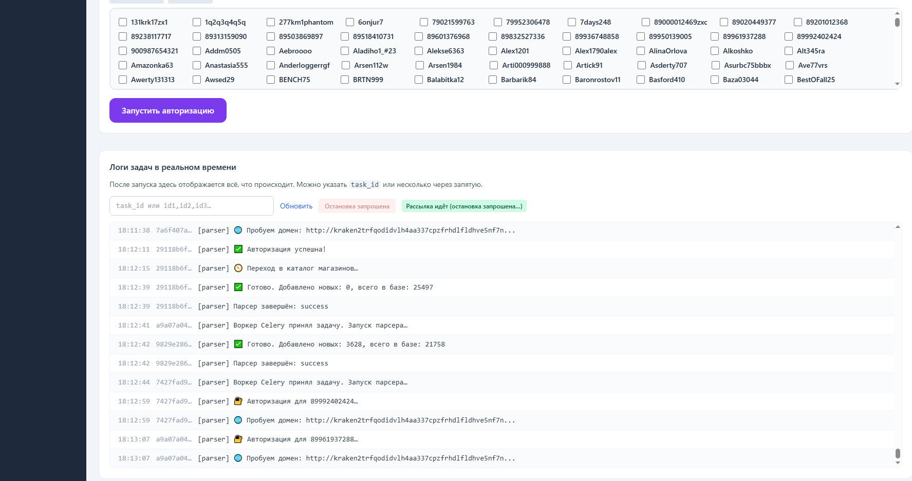
Task: Click the lock icon beside "Авторизация для 89992402424"
Action: tap(238, 401)
